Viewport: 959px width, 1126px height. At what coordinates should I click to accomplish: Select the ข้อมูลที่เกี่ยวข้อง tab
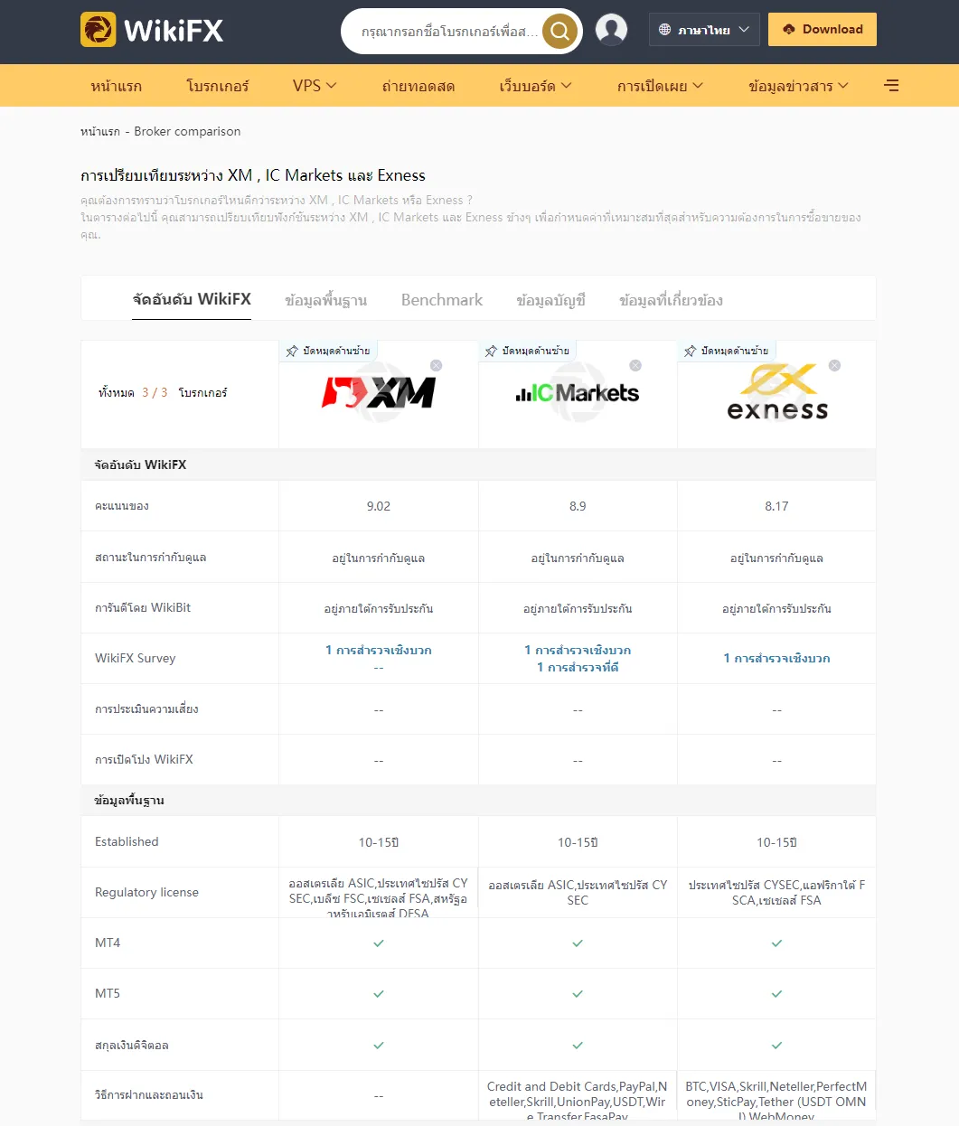(x=671, y=300)
